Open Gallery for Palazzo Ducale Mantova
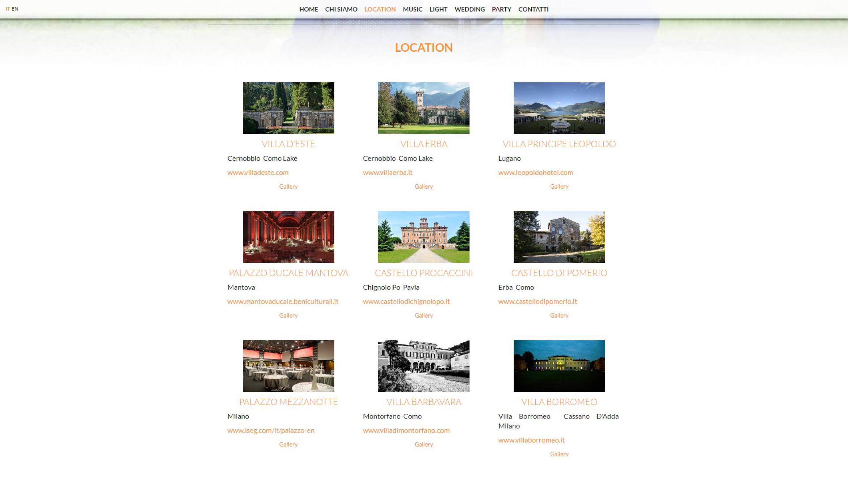Image resolution: width=848 pixels, height=477 pixels. [x=288, y=315]
